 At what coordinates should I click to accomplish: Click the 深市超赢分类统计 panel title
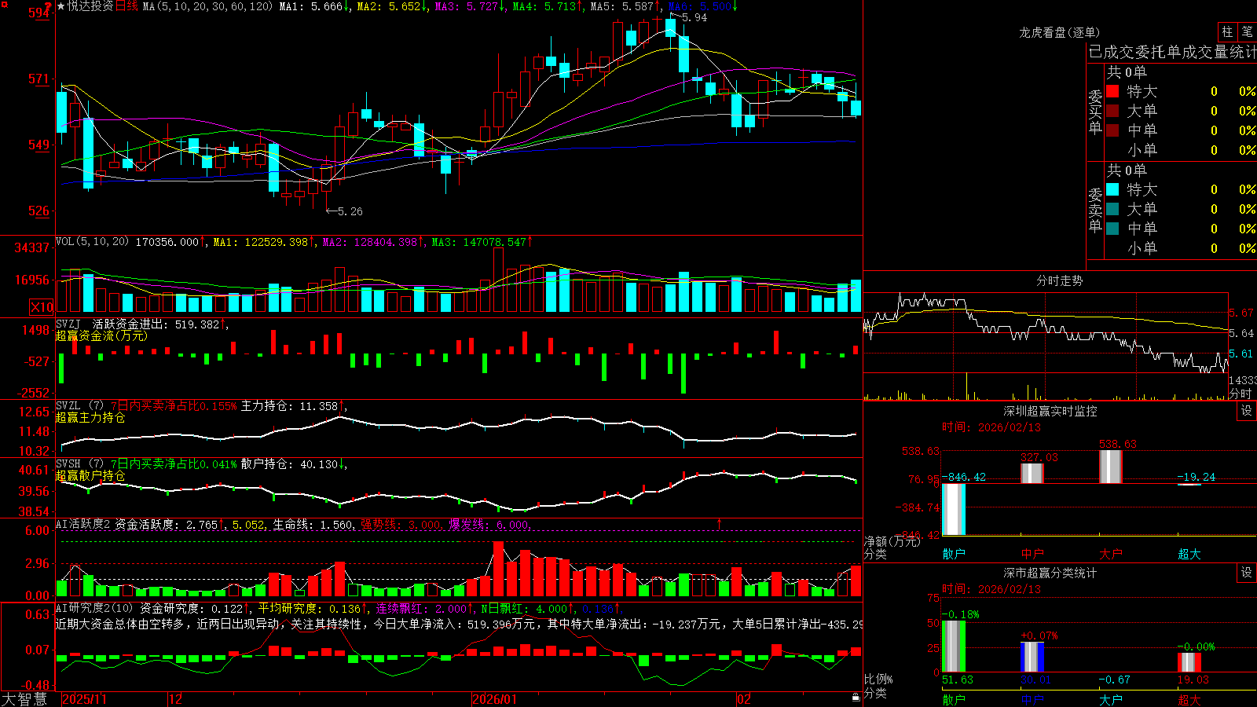(x=1050, y=573)
